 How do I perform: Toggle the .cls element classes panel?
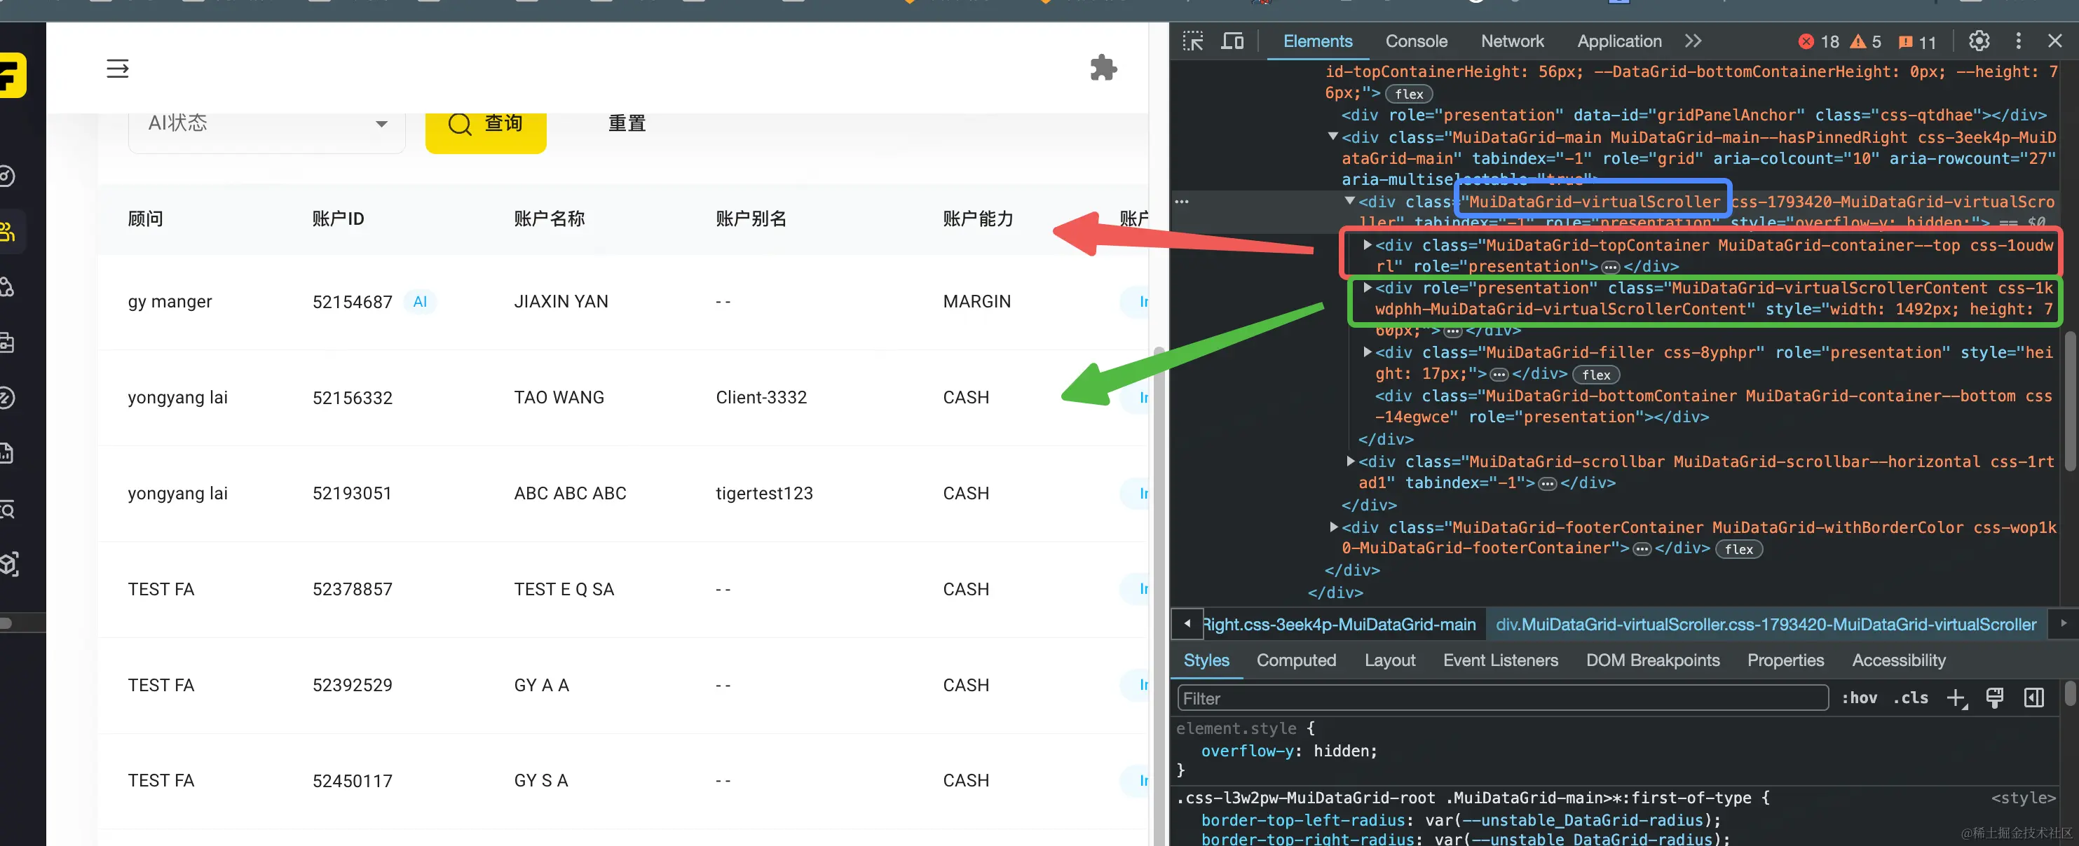point(1910,698)
